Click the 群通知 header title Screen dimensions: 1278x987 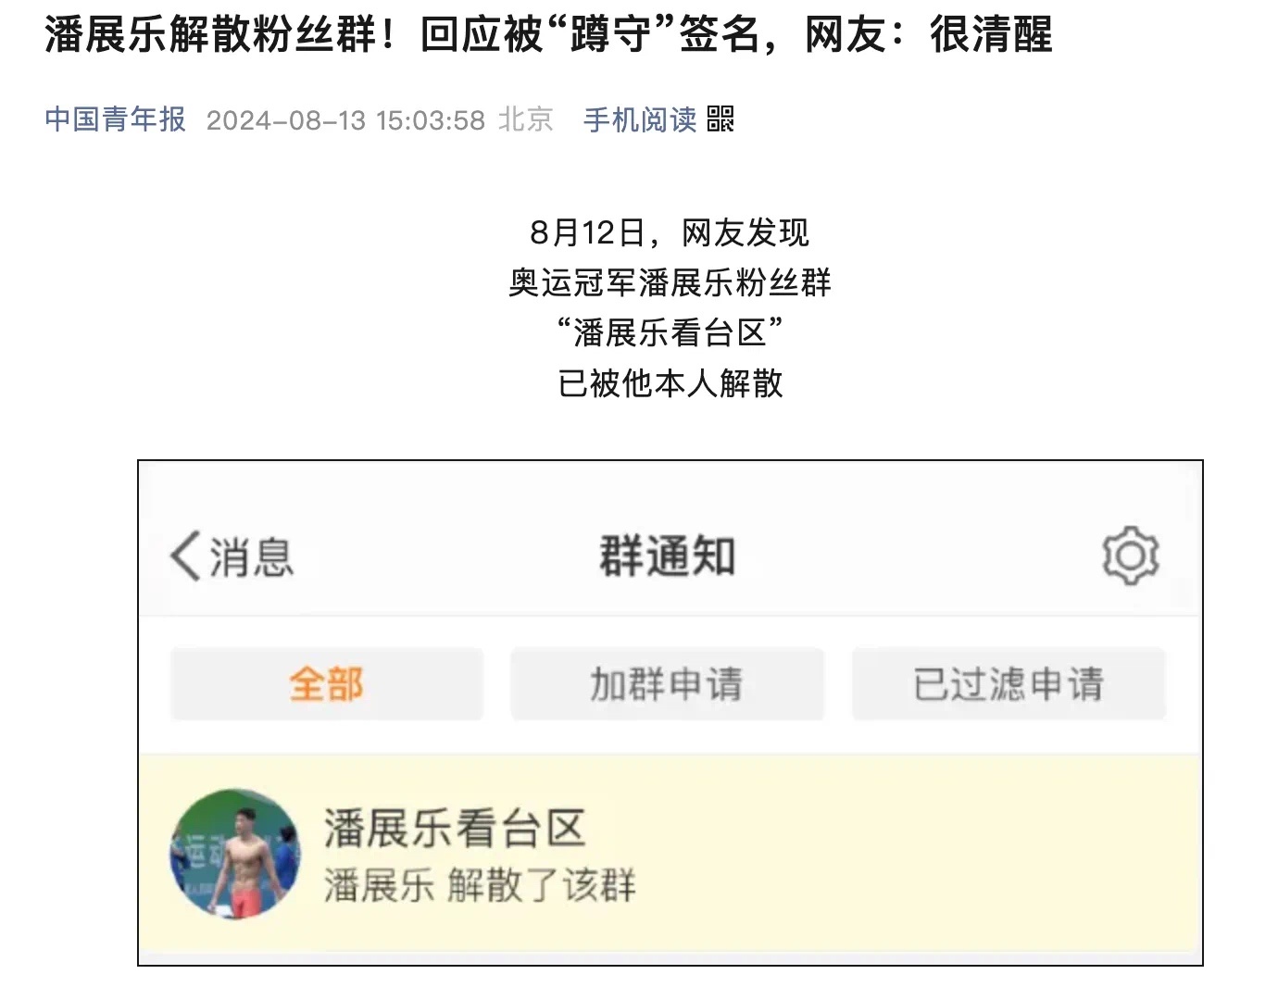click(x=667, y=556)
